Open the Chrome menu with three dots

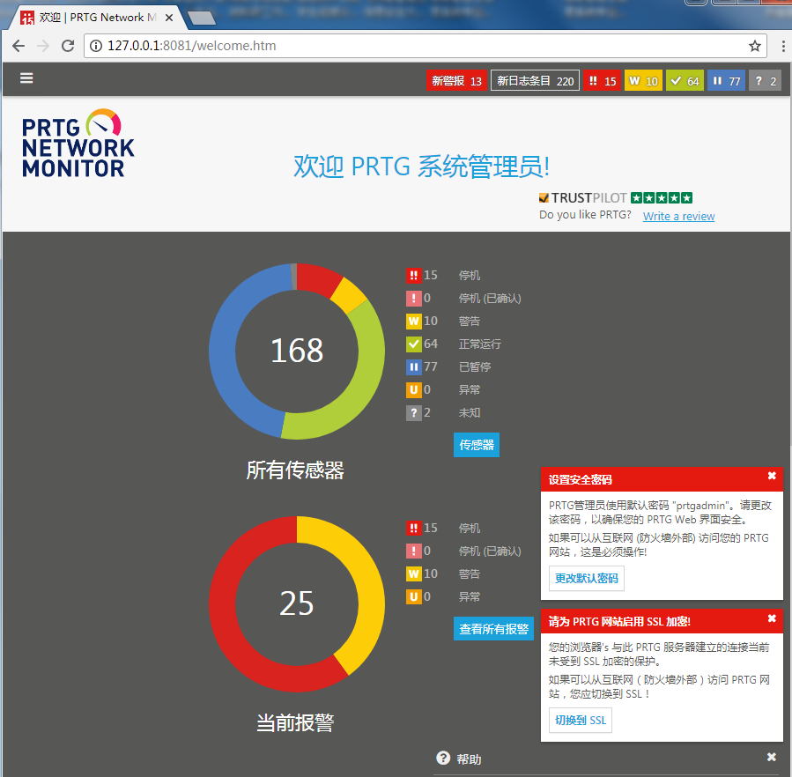(x=783, y=44)
